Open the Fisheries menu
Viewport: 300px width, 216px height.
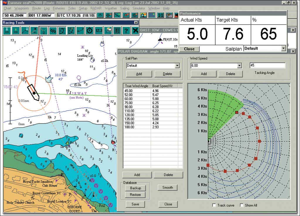point(59,8)
